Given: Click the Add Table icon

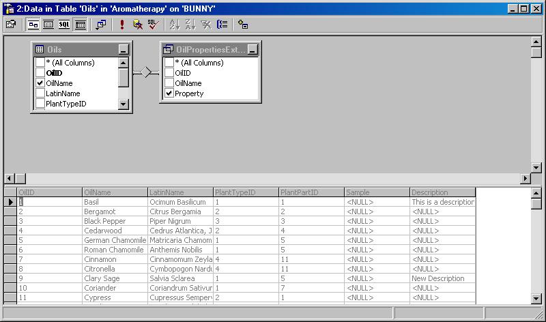Looking at the screenshot, I should point(243,25).
